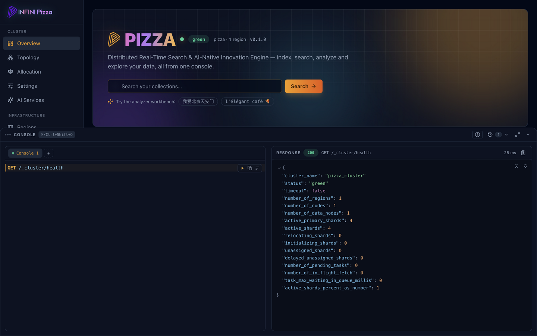The width and height of the screenshot is (537, 336).
Task: Expand the history dropdown chevron
Action: click(x=506, y=134)
